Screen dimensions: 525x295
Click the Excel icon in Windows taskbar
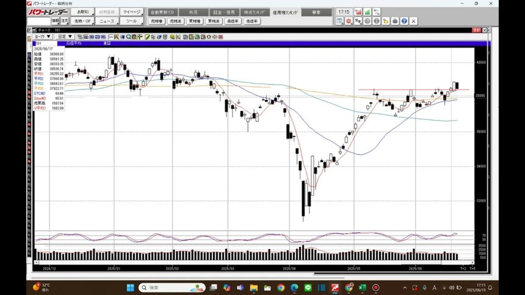pyautogui.click(x=362, y=287)
